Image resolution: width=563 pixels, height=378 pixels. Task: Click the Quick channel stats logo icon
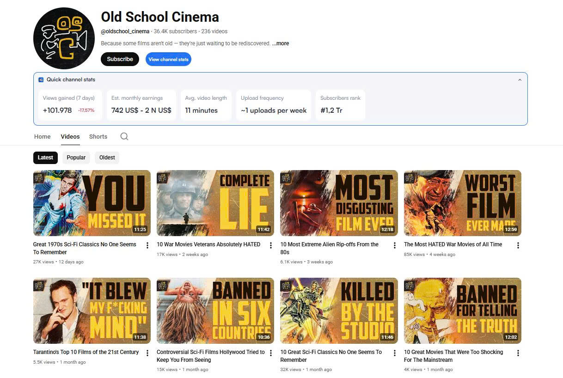(41, 79)
